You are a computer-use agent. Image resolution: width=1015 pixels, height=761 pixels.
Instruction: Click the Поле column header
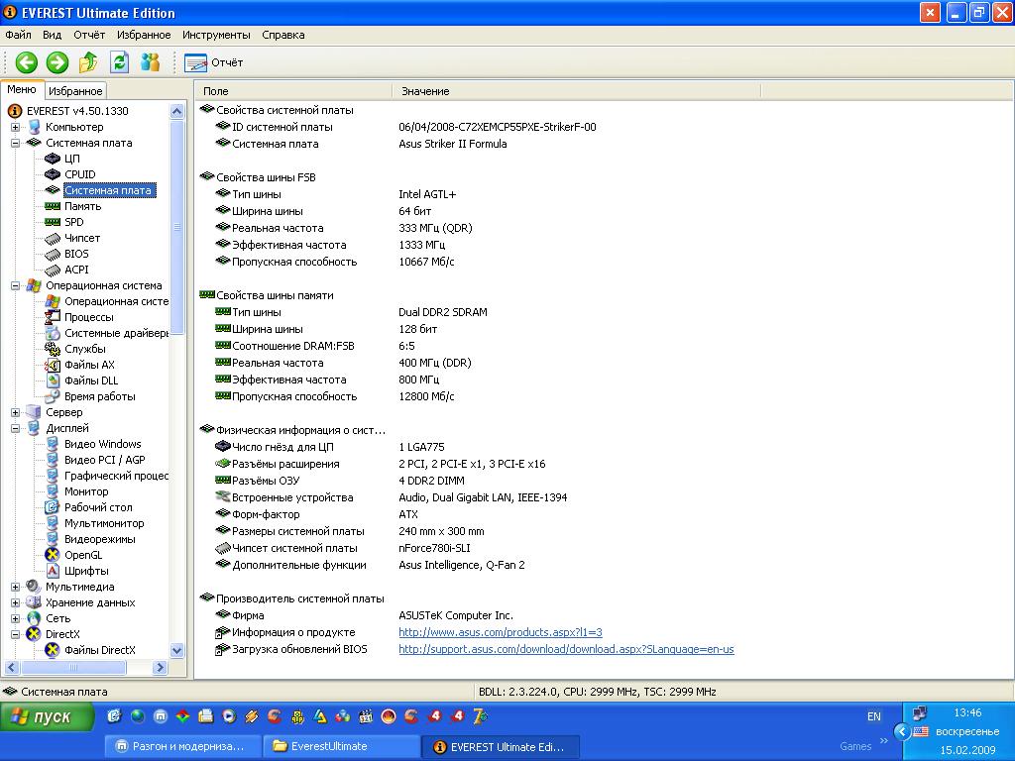[x=216, y=91]
